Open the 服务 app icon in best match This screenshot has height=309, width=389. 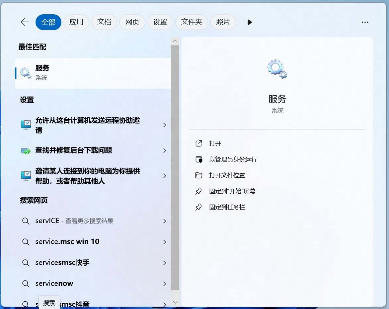tap(25, 73)
